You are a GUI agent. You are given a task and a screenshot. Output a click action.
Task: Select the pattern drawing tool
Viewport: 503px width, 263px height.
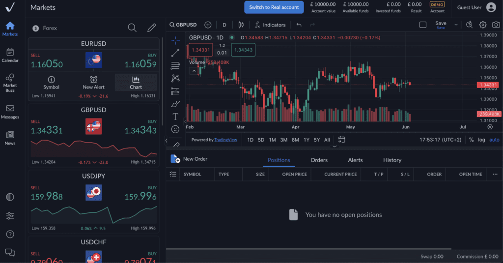[175, 78]
